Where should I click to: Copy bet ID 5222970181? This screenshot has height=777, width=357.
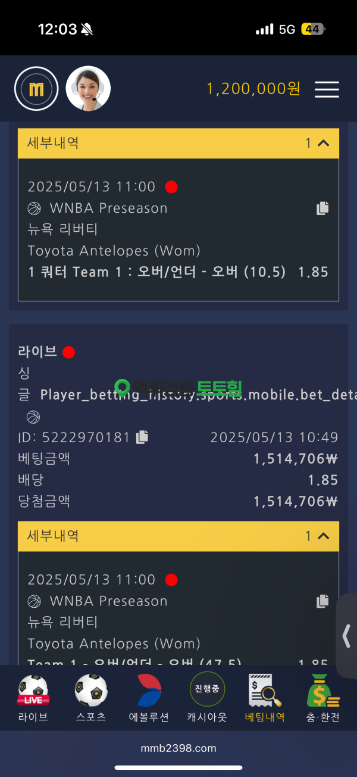[142, 437]
